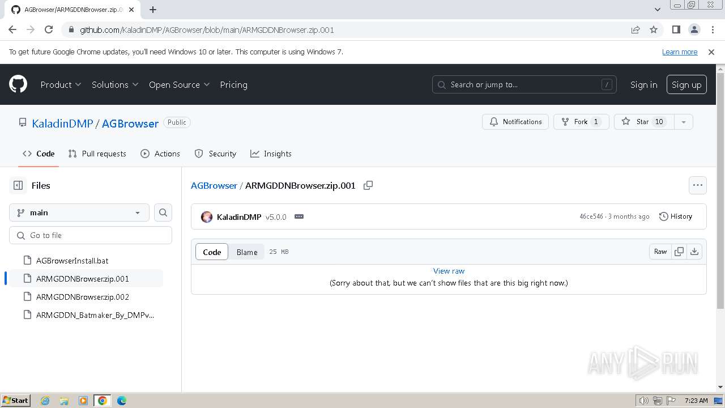Image resolution: width=725 pixels, height=408 pixels.
Task: Expand the Solutions menu
Action: [x=115, y=84]
